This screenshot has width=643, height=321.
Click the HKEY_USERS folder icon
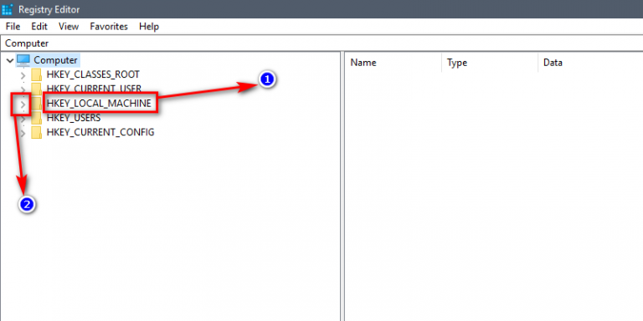coord(37,118)
